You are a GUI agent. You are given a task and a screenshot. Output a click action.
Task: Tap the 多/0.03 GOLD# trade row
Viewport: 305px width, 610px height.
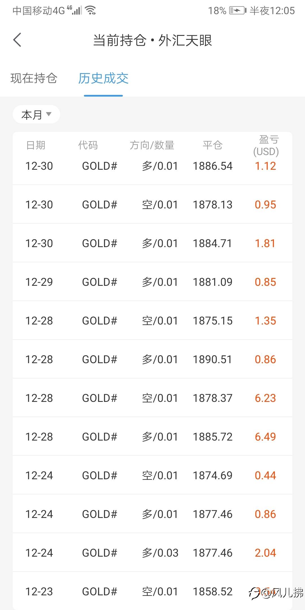tap(152, 553)
